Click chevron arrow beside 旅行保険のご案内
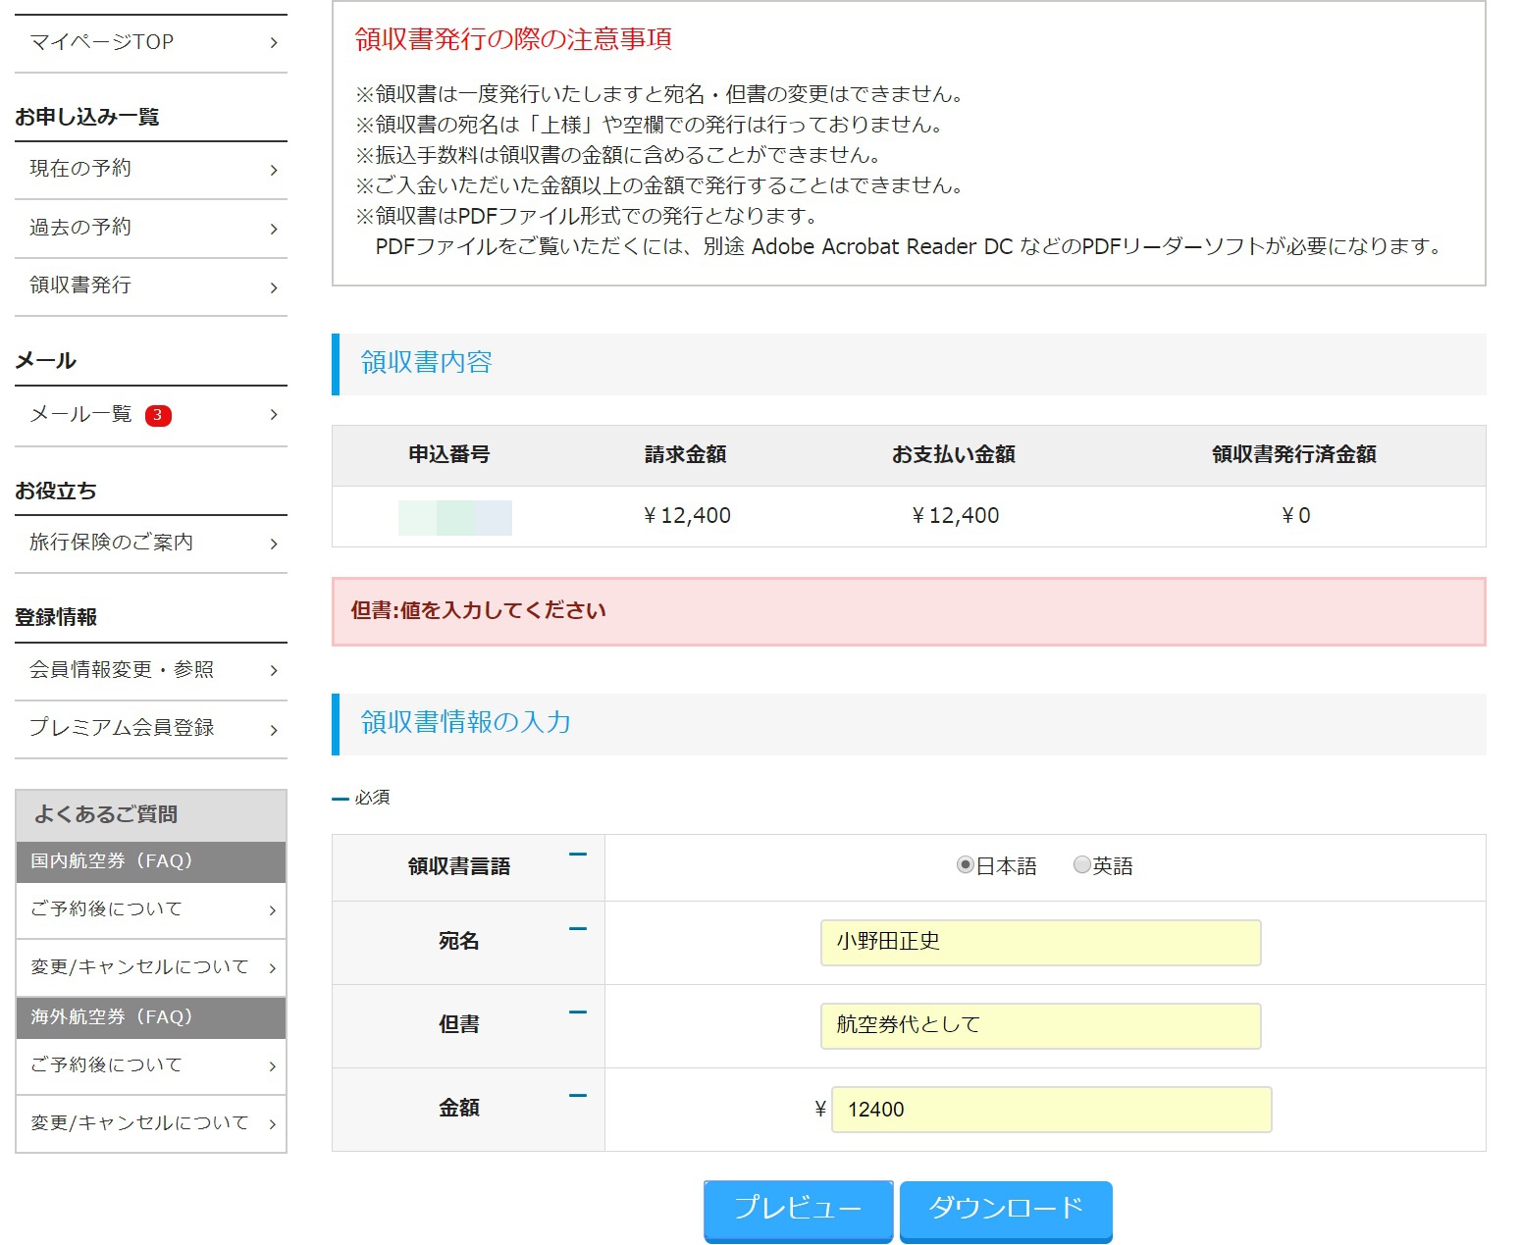1520x1245 pixels. (x=274, y=544)
